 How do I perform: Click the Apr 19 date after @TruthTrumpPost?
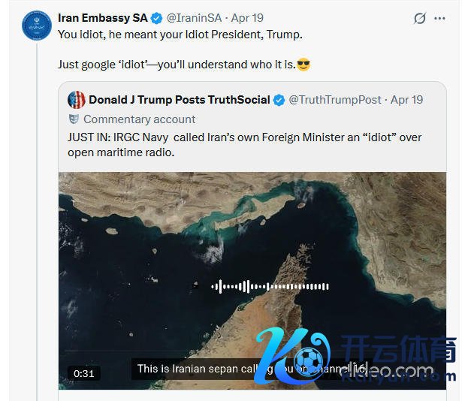tap(407, 100)
